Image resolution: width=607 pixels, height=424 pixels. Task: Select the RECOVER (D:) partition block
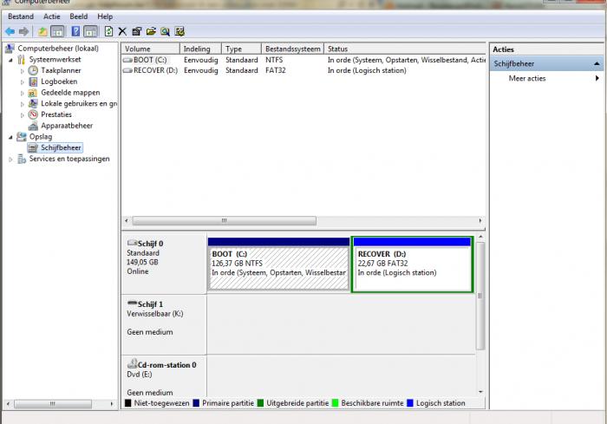click(x=412, y=269)
